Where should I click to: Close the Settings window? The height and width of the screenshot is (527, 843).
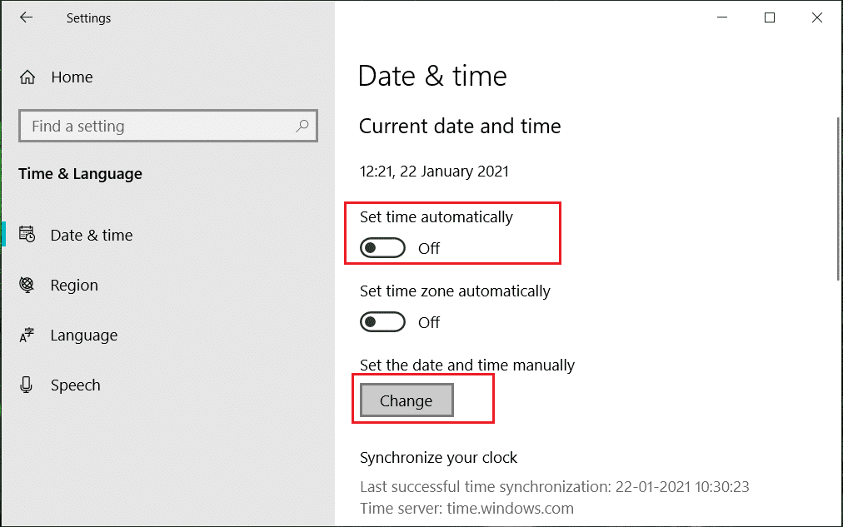click(817, 17)
